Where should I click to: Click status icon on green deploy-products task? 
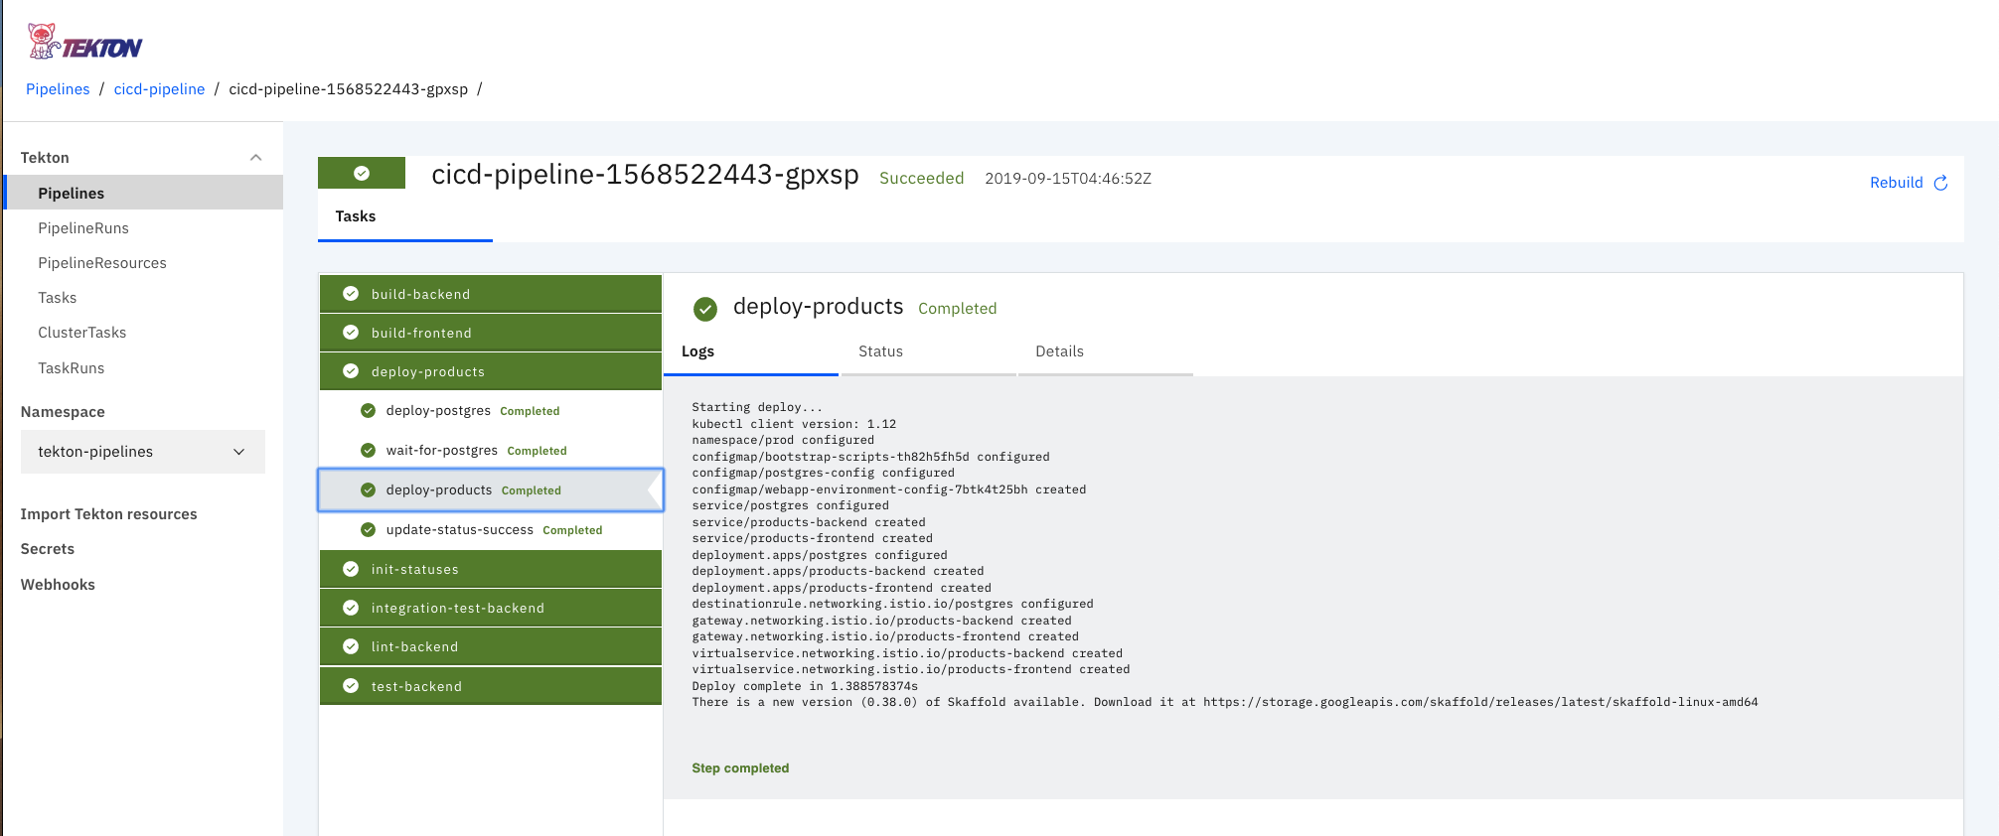[x=351, y=371]
